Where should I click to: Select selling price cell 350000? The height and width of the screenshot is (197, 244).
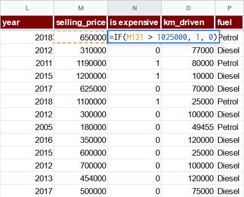click(81, 140)
